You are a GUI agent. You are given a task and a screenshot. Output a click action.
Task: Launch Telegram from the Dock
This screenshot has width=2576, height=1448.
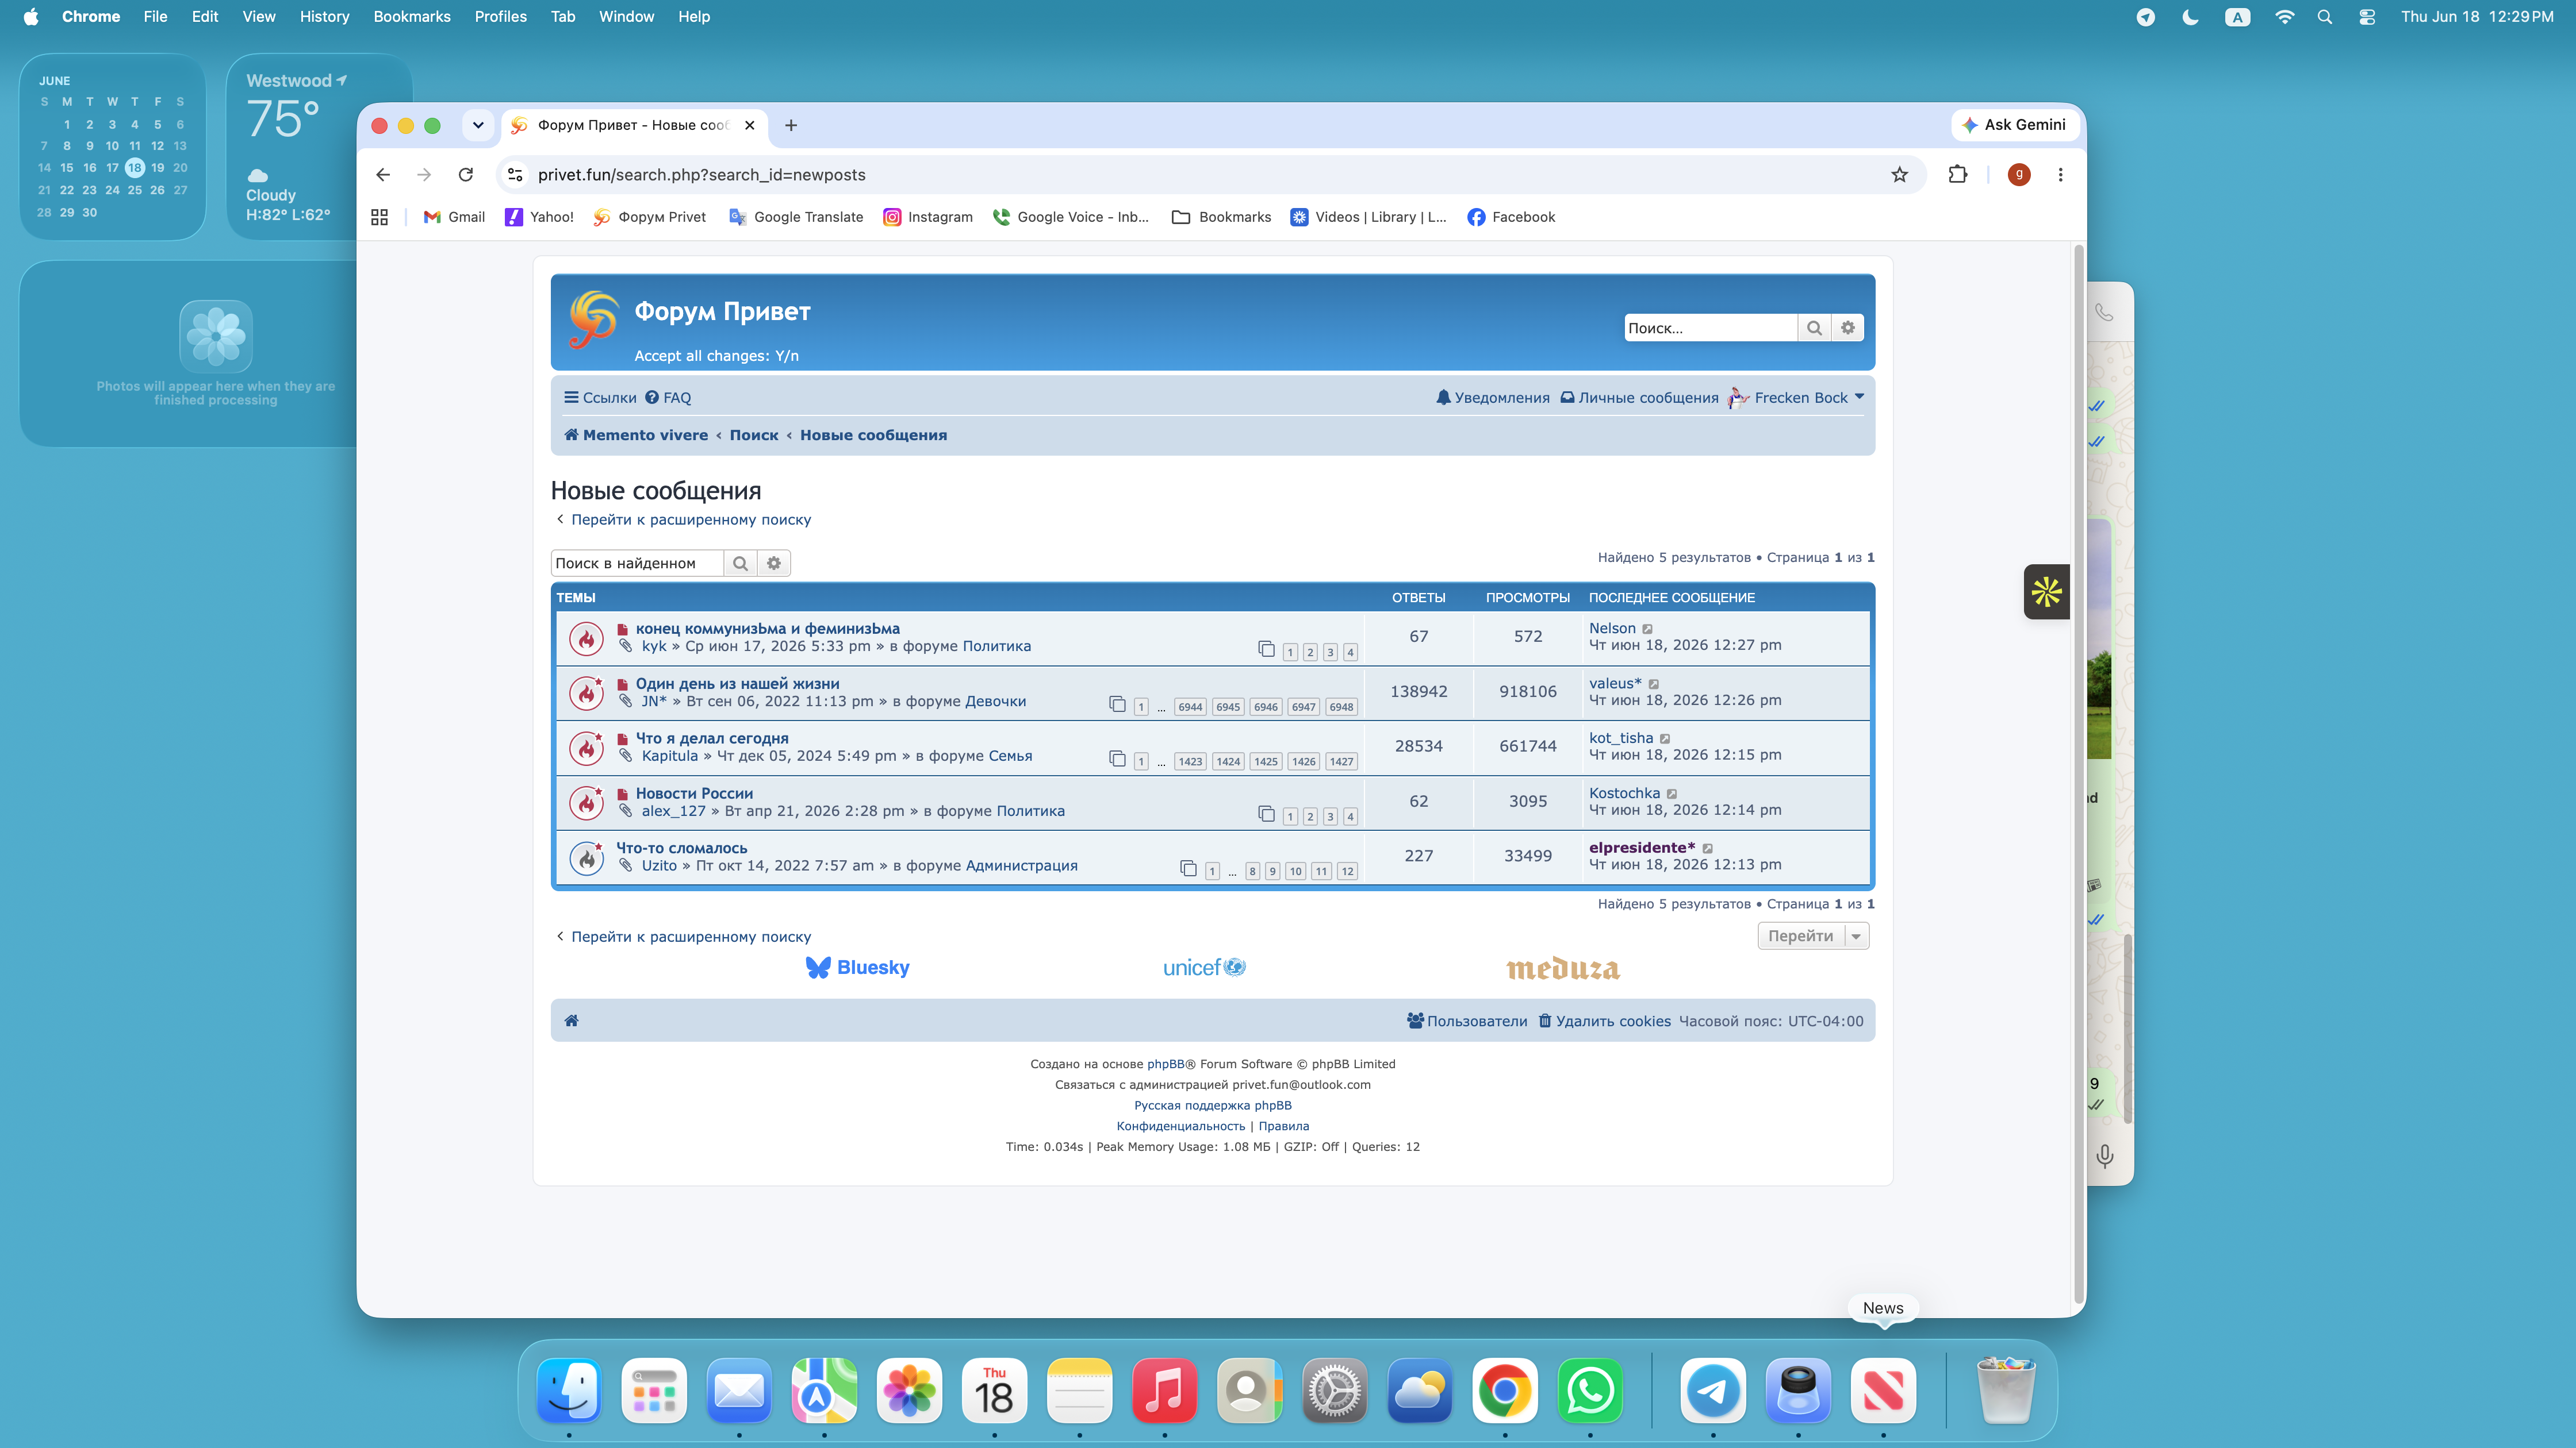click(1713, 1390)
